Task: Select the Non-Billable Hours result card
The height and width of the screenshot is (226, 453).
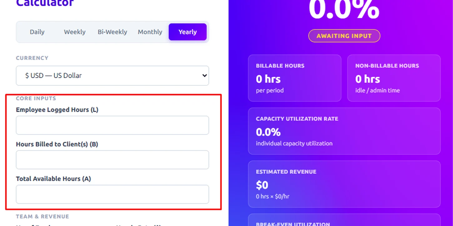Action: pyautogui.click(x=394, y=78)
